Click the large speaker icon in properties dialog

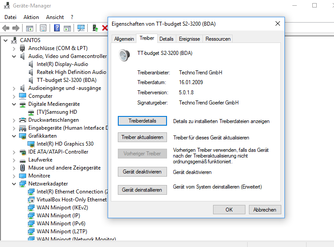(124, 55)
